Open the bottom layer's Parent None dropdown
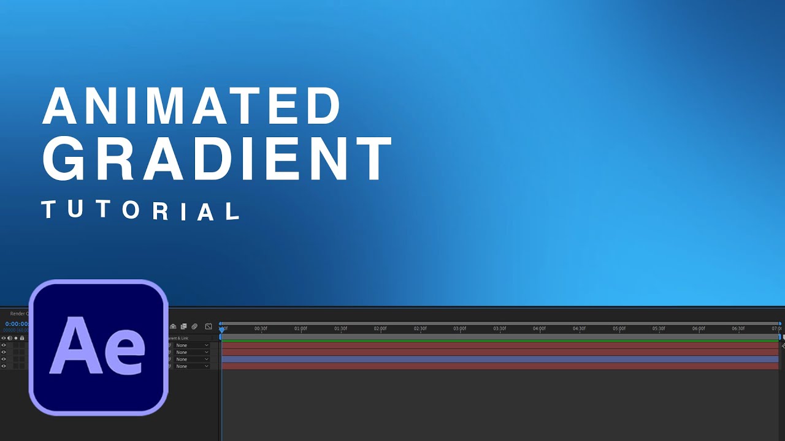Viewport: 785px width, 441px height. pos(192,366)
